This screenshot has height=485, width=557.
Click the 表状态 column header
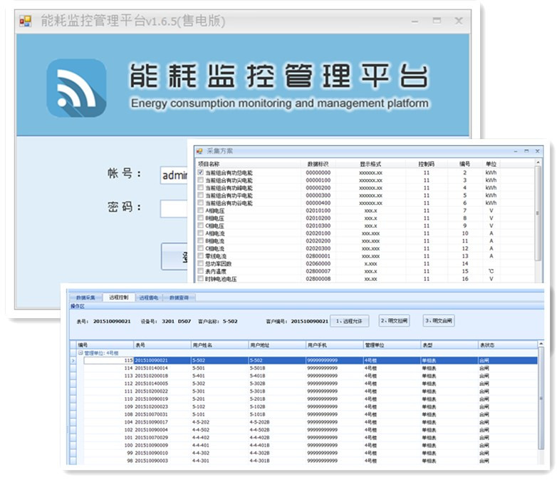coord(508,344)
